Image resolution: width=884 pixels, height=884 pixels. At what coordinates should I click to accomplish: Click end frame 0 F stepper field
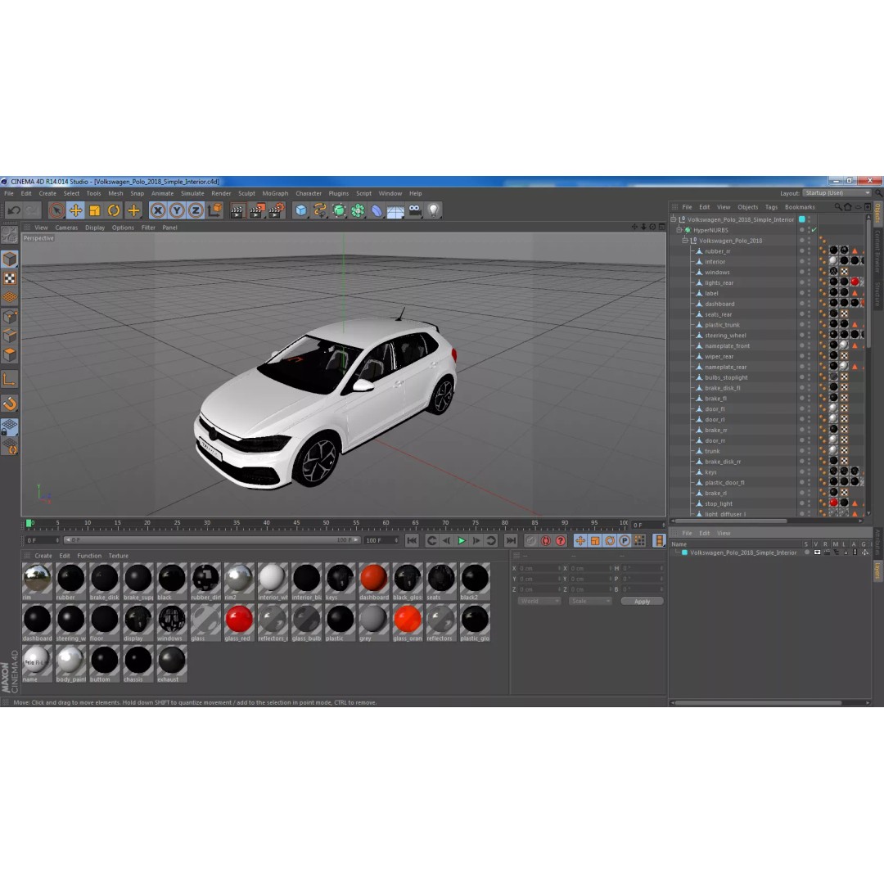pyautogui.click(x=648, y=525)
